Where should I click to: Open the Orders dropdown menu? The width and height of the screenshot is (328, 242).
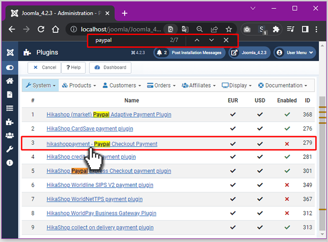click(x=161, y=86)
